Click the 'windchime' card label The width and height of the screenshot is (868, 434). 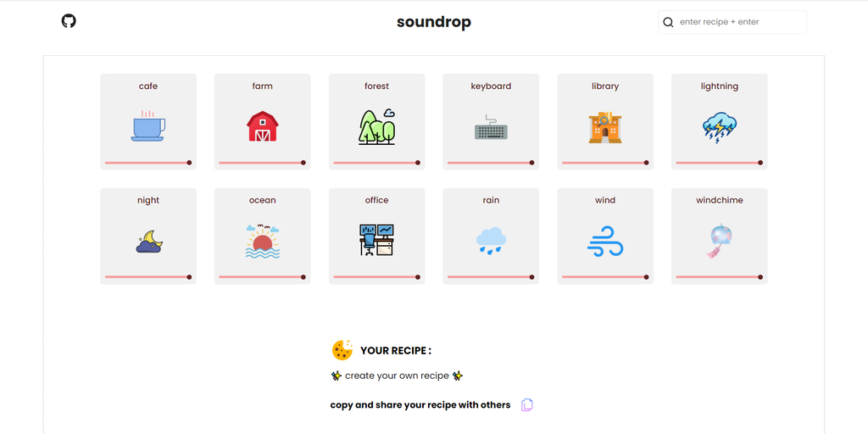[x=720, y=200]
